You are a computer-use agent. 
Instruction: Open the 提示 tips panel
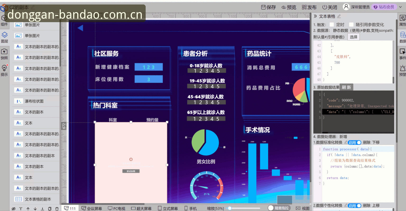[x=4, y=71]
